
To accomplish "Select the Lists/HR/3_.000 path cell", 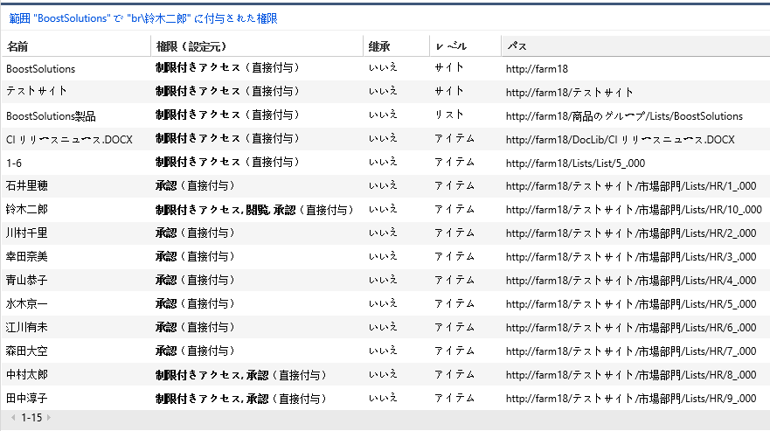I will point(631,256).
